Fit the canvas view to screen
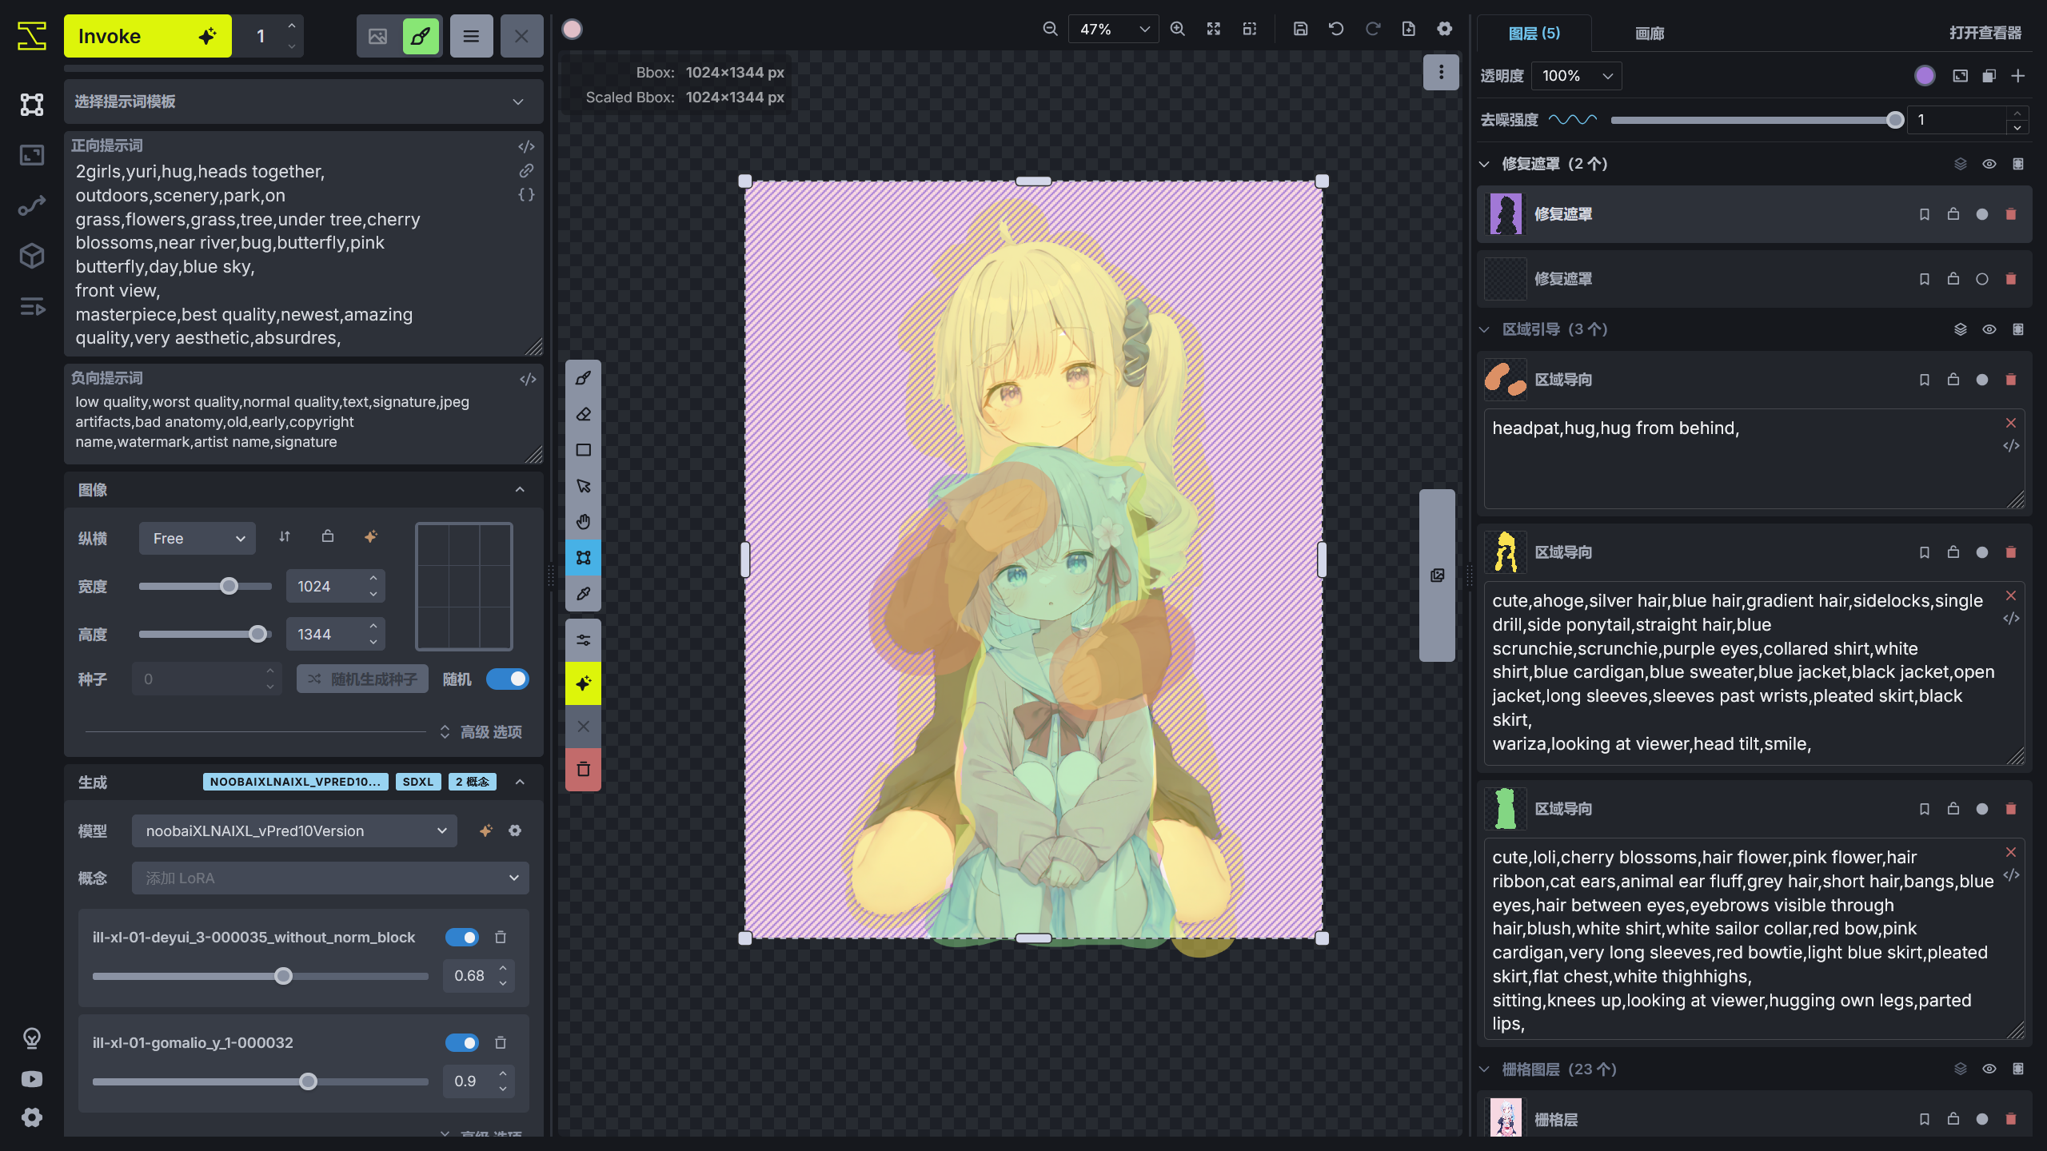This screenshot has width=2047, height=1151. coord(1213,28)
